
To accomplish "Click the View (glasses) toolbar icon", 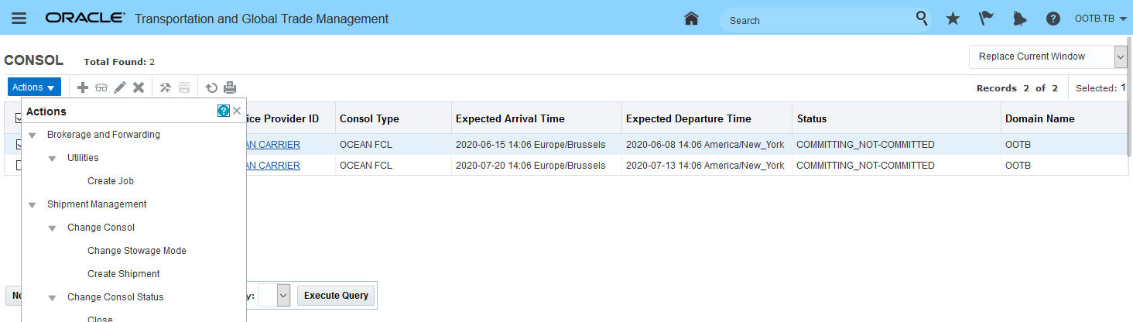I will [x=101, y=87].
